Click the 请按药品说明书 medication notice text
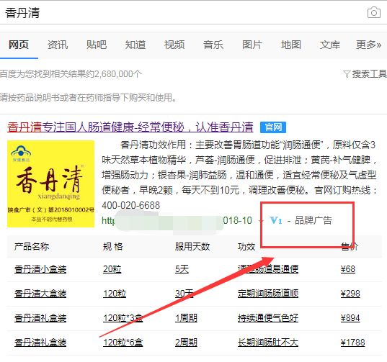This screenshot has width=387, height=362. [x=89, y=98]
